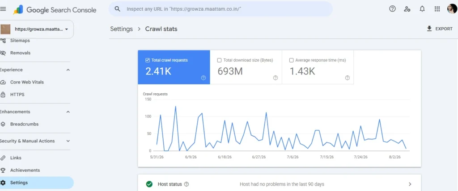This screenshot has width=458, height=191.
Task: Collapse the Experience section
Action: point(68,70)
